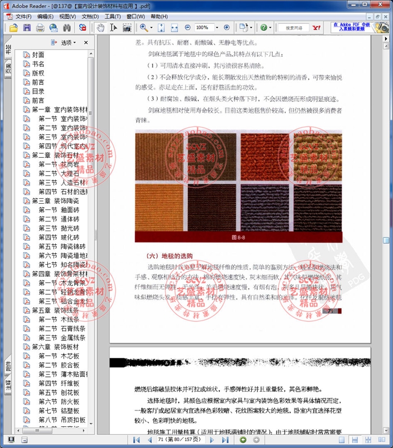Viewport: 393px width, 448px height.
Task: Switch to the 书签 bookmarks side tab
Action: (x=8, y=49)
